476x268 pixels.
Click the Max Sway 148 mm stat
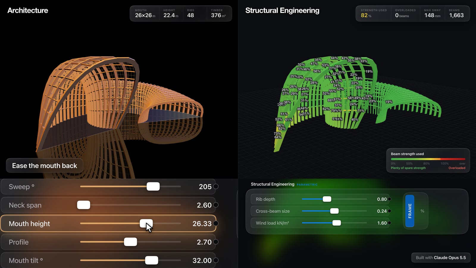pyautogui.click(x=432, y=13)
